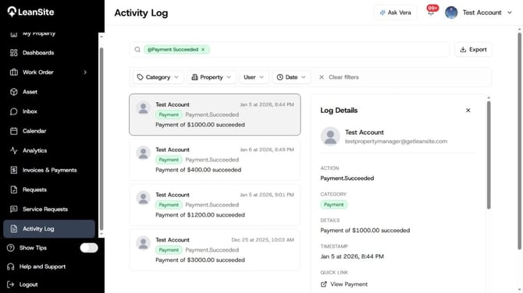Open the Requests page

click(49, 190)
